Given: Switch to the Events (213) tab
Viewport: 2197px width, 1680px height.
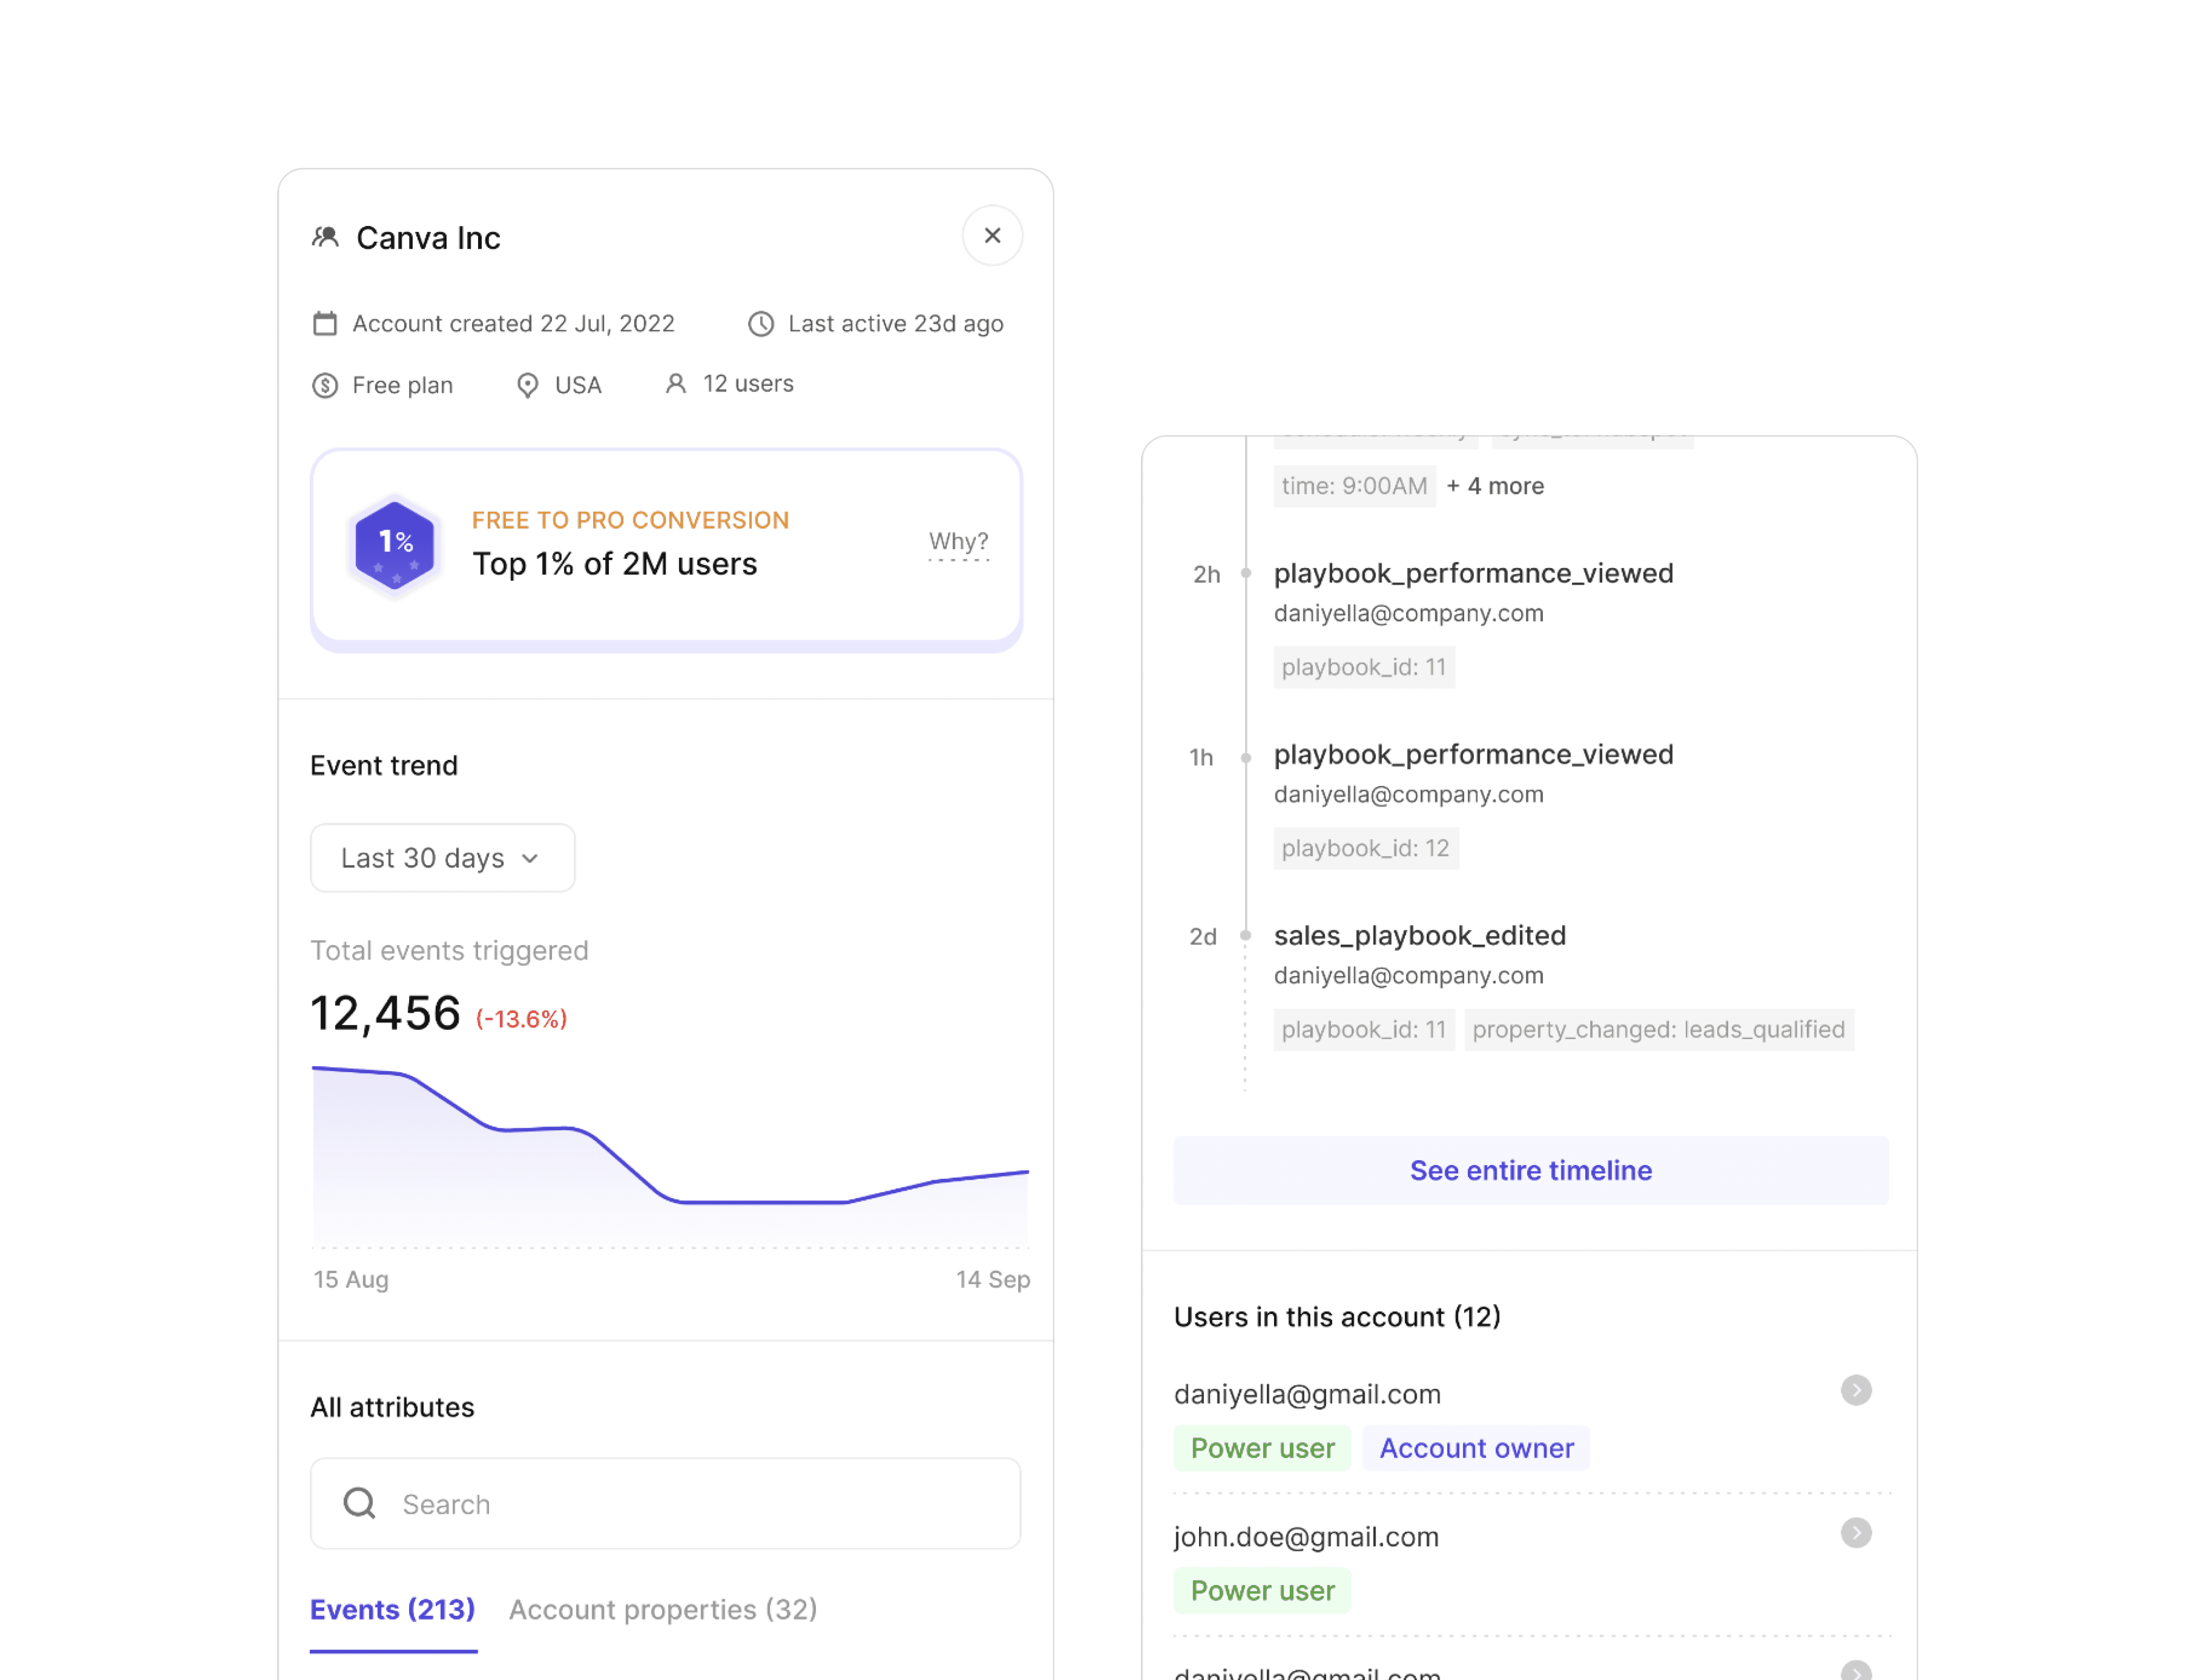Looking at the screenshot, I should pyautogui.click(x=392, y=1609).
